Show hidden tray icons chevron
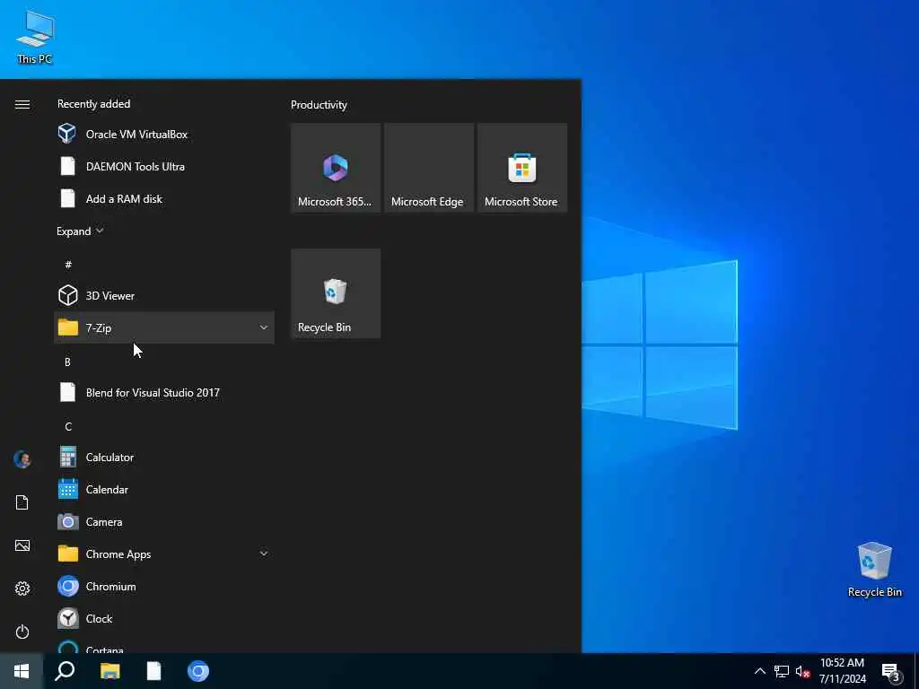This screenshot has width=919, height=689. pos(759,671)
